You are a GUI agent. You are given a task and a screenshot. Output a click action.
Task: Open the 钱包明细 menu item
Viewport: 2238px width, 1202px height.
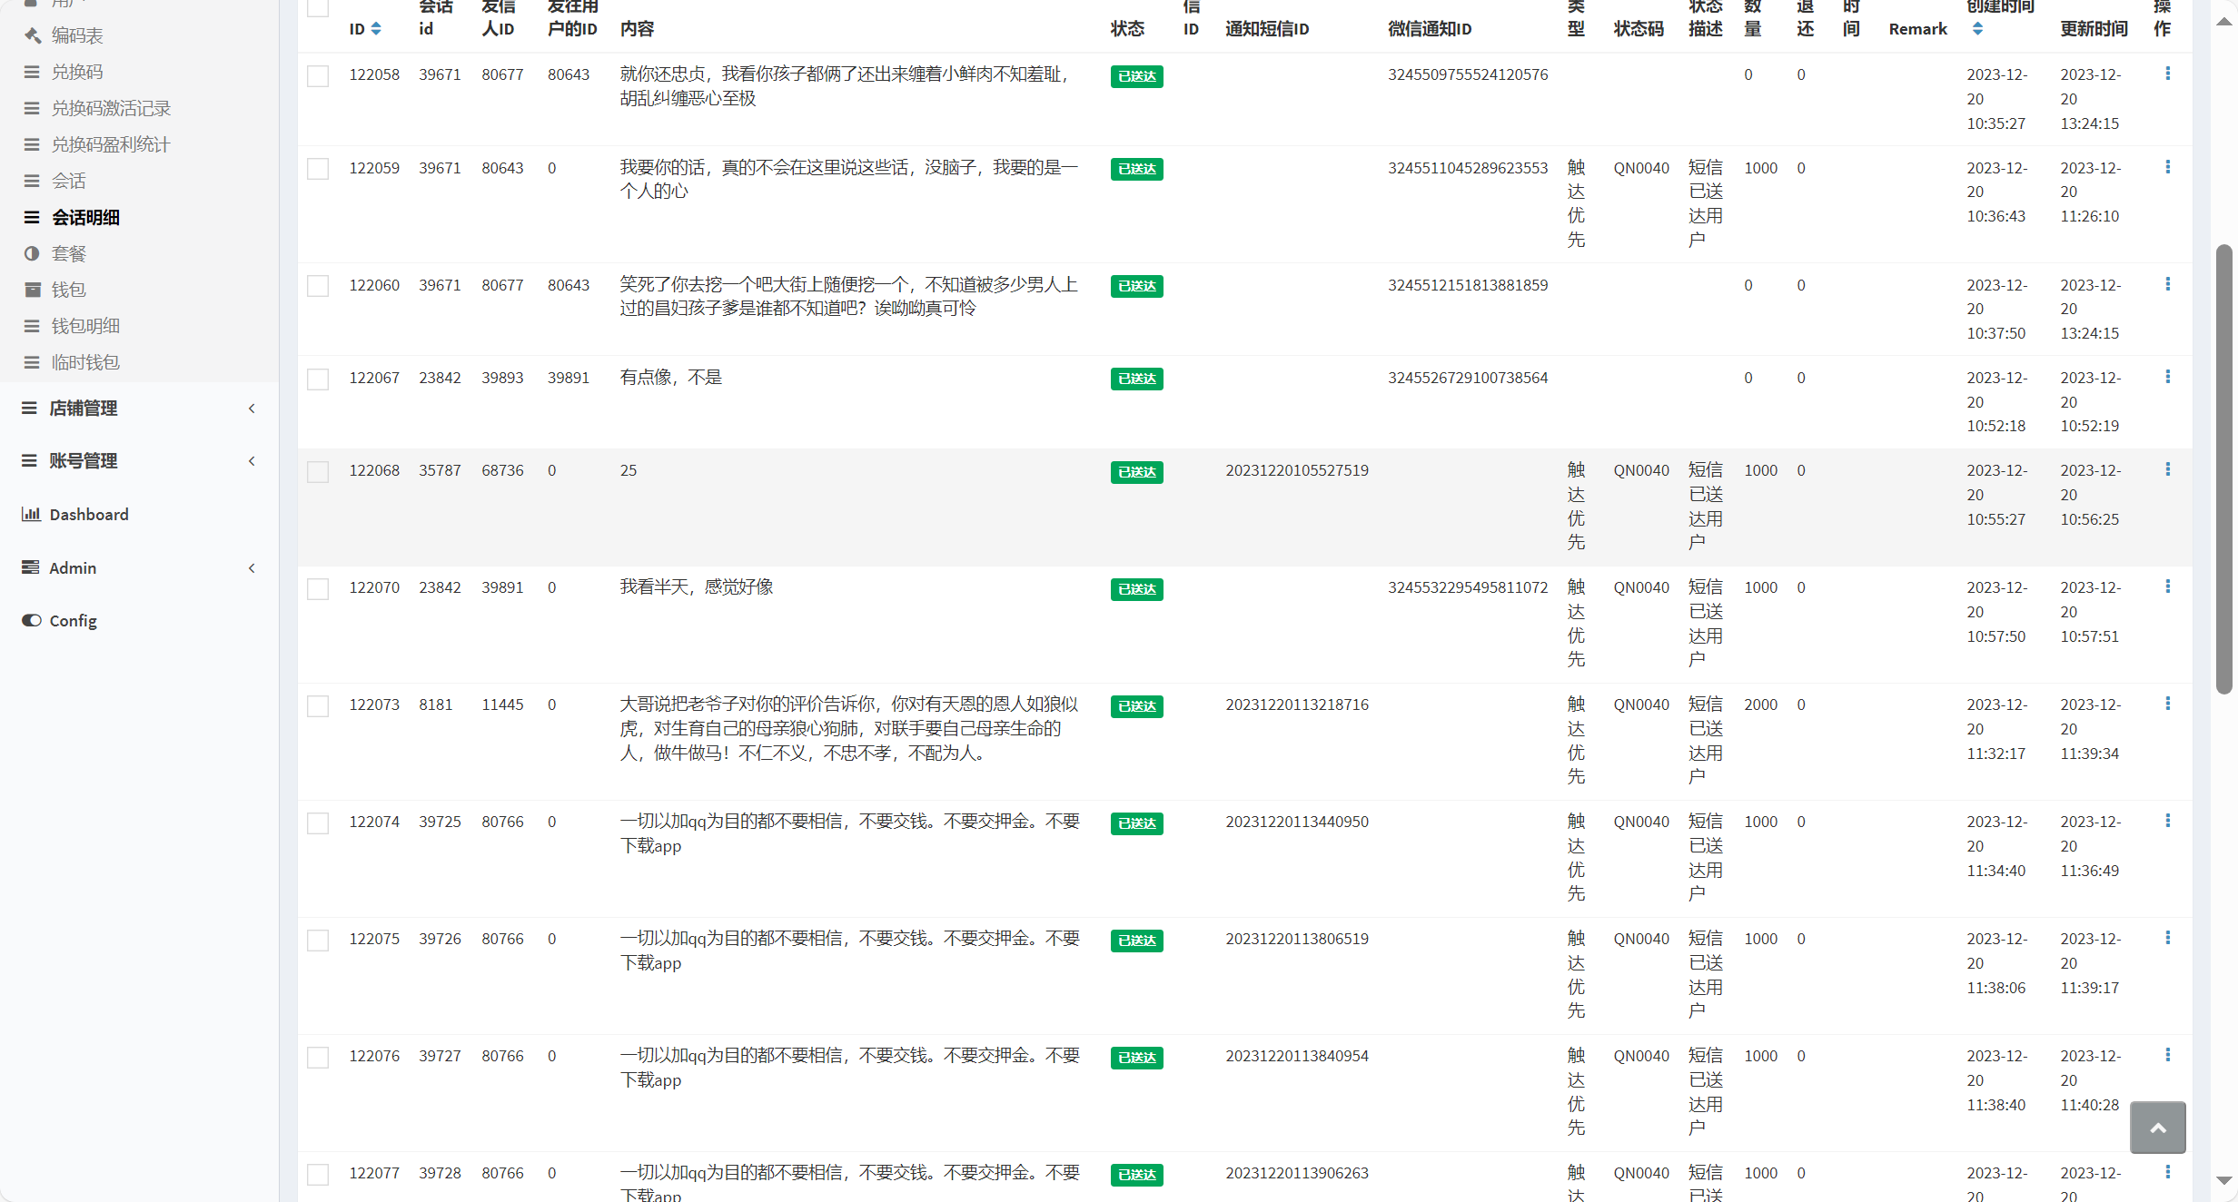click(85, 326)
